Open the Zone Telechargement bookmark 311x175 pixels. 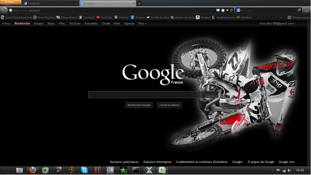[x=16, y=17]
